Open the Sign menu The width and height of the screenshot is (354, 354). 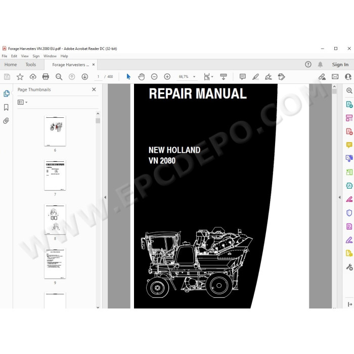point(36,56)
